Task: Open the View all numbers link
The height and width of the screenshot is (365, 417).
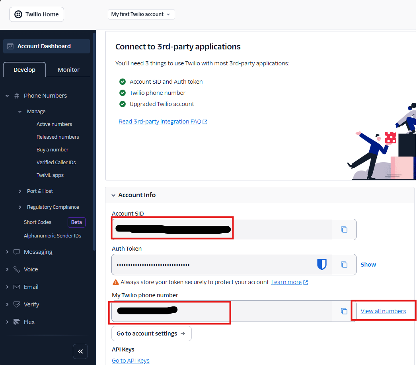Action: tap(383, 311)
